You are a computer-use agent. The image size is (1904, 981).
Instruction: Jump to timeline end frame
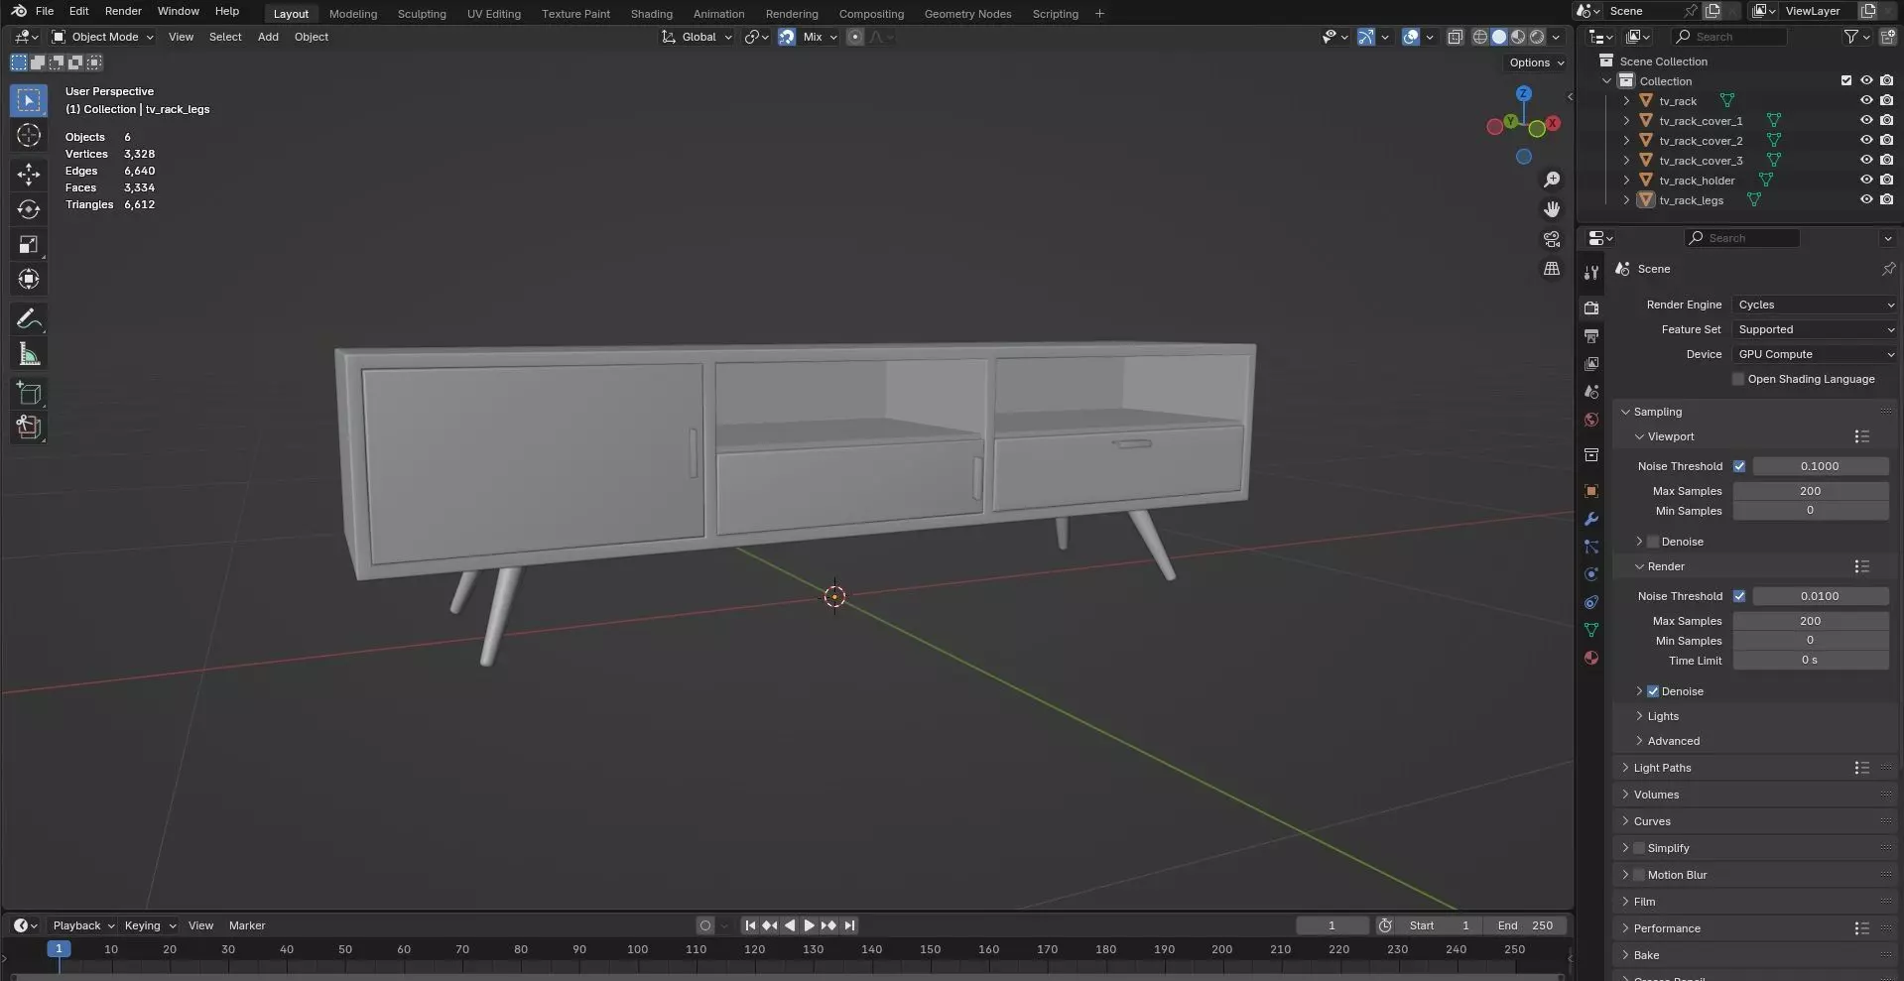pyautogui.click(x=849, y=925)
